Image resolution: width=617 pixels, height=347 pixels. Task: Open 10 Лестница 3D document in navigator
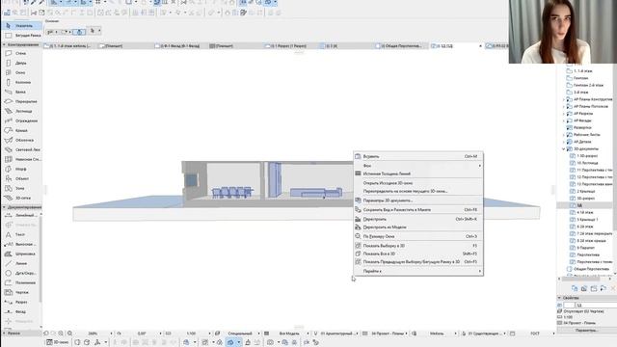pyautogui.click(x=587, y=163)
